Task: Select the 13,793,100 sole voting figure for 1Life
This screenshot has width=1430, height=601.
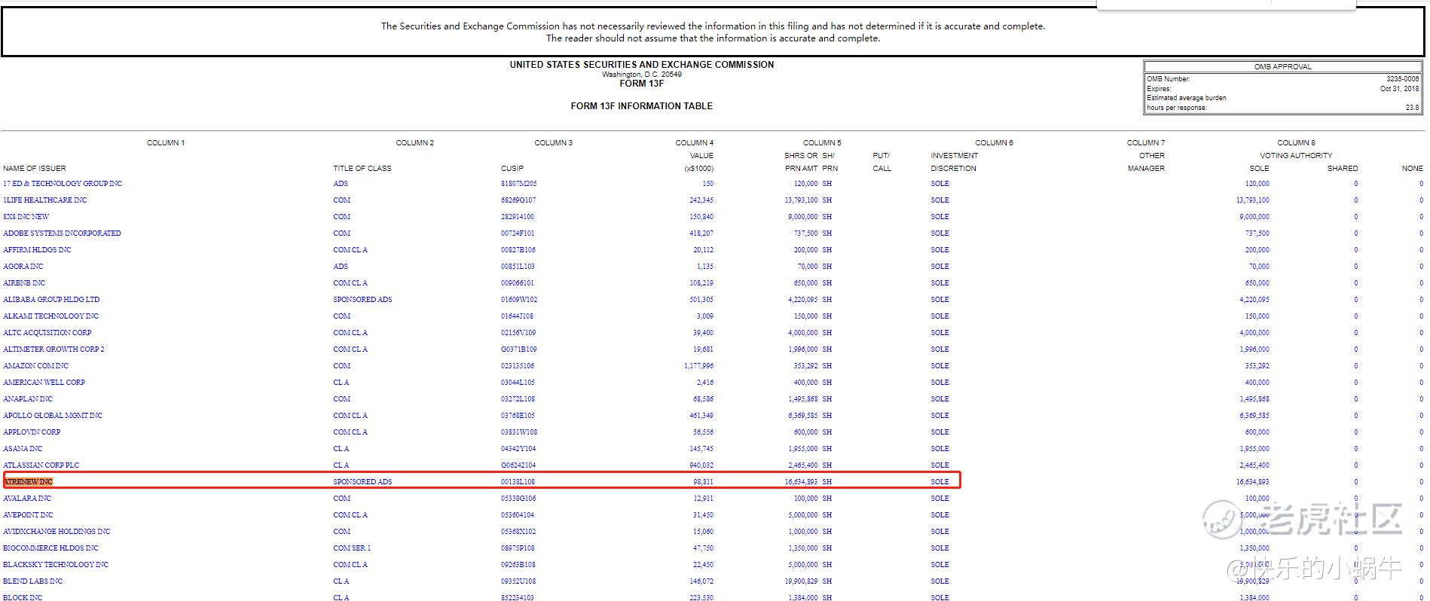Action: (1252, 200)
